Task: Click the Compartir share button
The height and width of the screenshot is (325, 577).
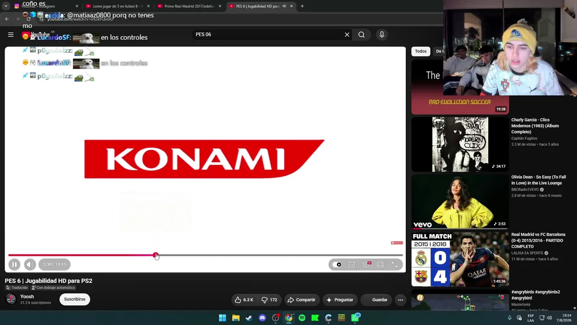Action: [x=301, y=300]
